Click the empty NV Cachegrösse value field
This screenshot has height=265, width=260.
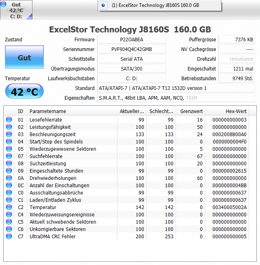coord(237,49)
